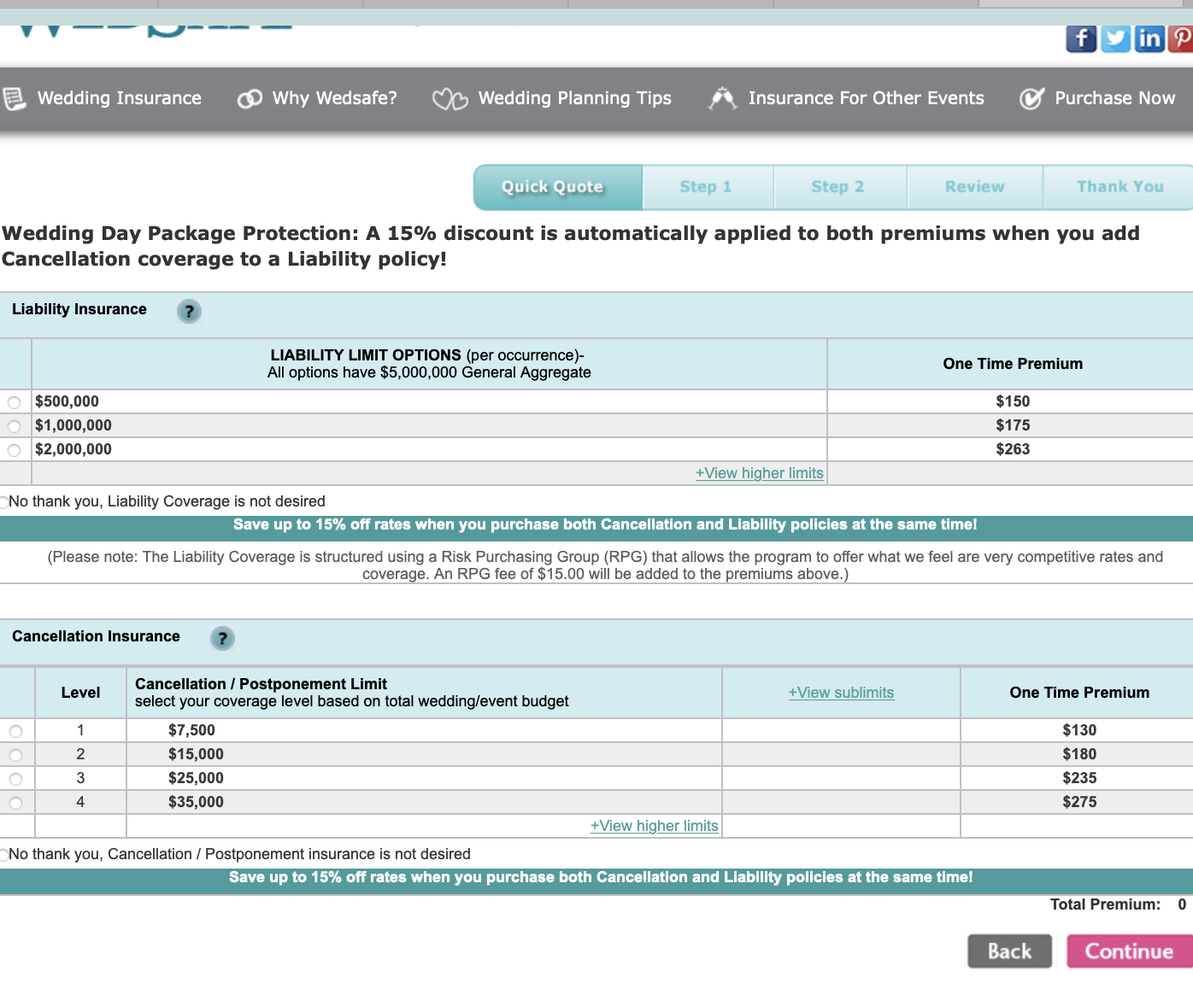Expand the View sublimits link
The height and width of the screenshot is (989, 1193).
(841, 693)
